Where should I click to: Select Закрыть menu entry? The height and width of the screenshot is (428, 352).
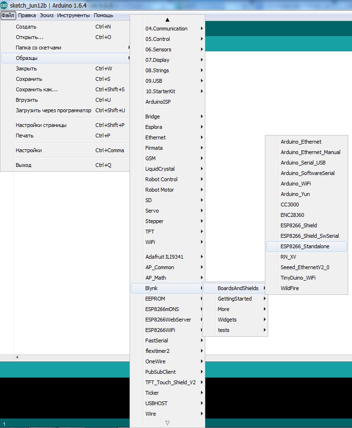(x=65, y=68)
